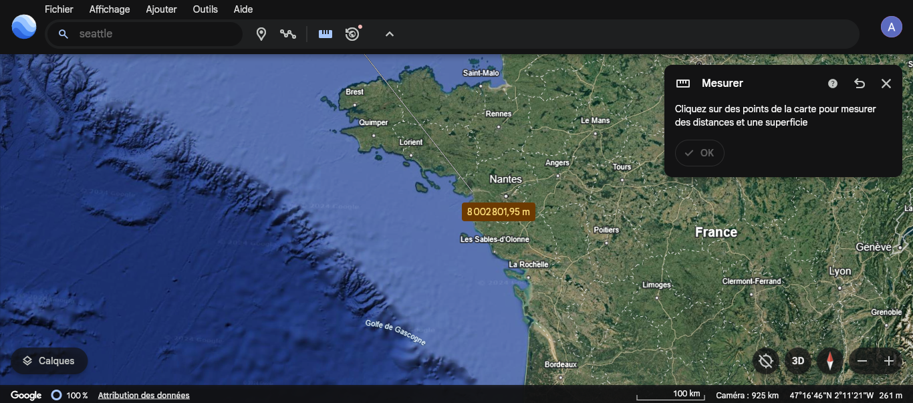The width and height of the screenshot is (913, 403).
Task: Click the my location target icon
Action: (766, 362)
